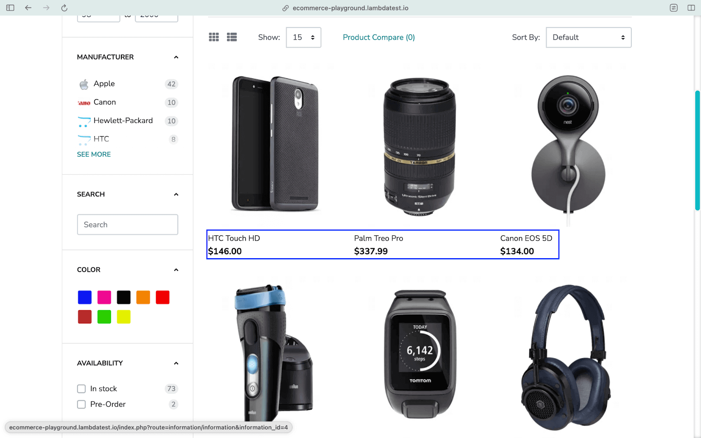Click the filter Search input field

tap(127, 224)
